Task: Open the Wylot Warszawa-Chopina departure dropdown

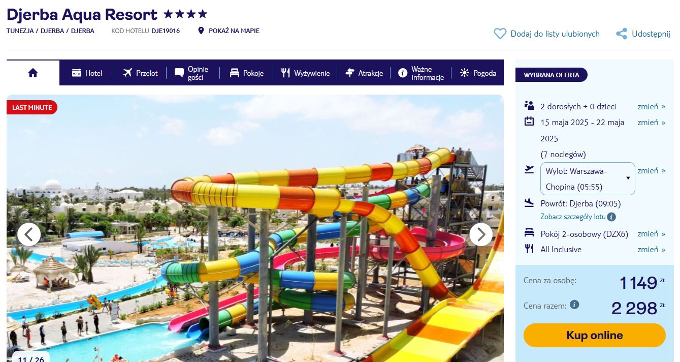Action: pyautogui.click(x=588, y=178)
